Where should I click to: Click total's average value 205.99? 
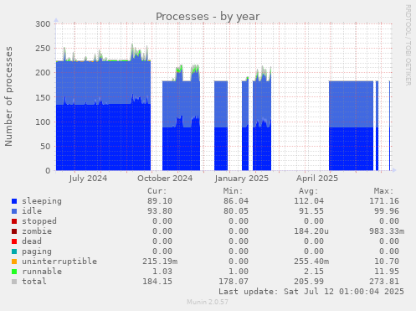click(x=309, y=282)
